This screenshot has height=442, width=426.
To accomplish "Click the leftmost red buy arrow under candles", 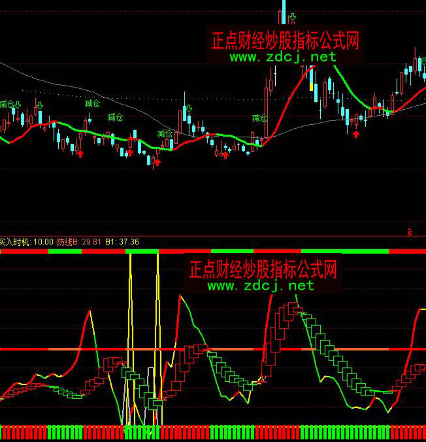I will point(80,153).
